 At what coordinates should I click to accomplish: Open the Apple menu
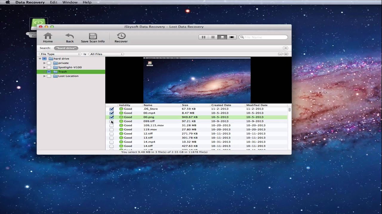coord(8,2)
